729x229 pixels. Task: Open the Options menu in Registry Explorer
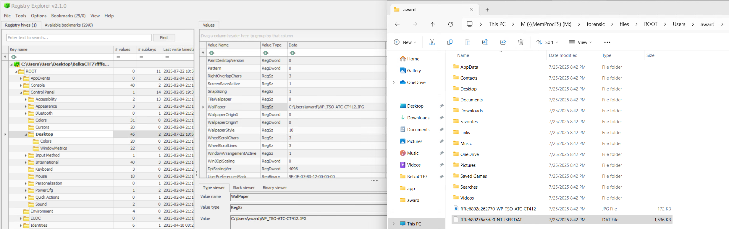tap(39, 16)
